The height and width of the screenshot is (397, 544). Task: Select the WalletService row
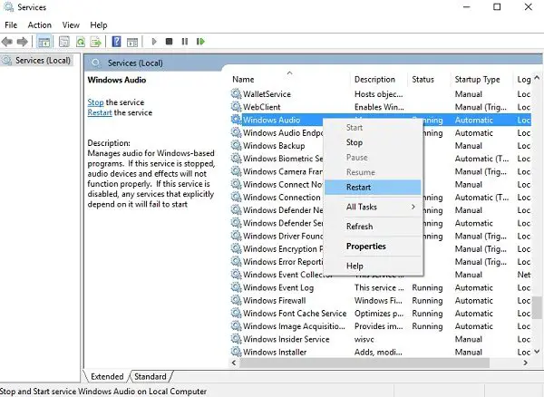(381, 94)
